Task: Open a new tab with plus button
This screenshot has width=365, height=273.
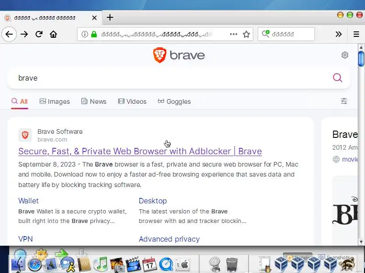Action: (110, 17)
